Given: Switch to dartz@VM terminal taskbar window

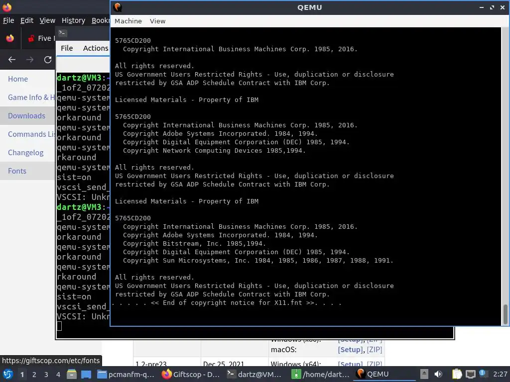Looking at the screenshot, I should 255,374.
